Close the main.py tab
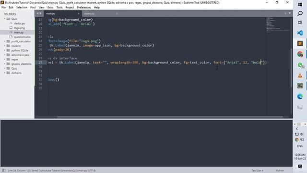307x173 pixels. (x=79, y=13)
